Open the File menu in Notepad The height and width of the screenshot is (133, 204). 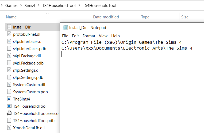65,36
